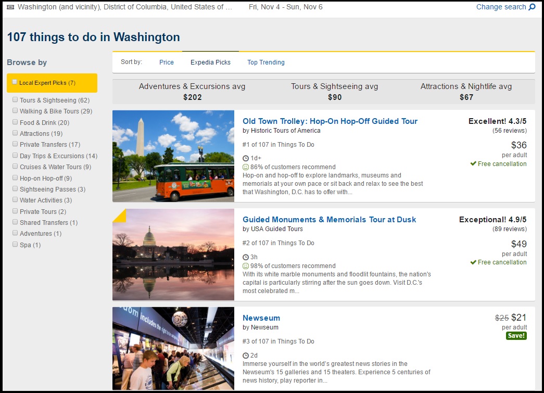Click the Capitol dusk tour photo
The image size is (544, 393).
(x=173, y=255)
